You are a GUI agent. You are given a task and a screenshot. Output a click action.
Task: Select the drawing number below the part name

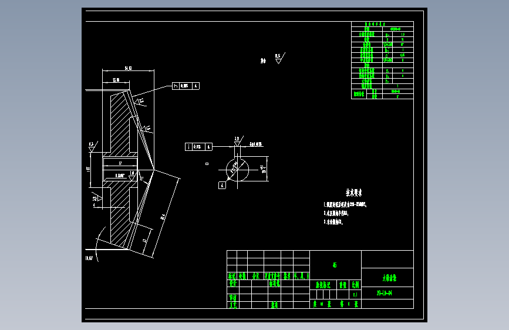pos(385,293)
